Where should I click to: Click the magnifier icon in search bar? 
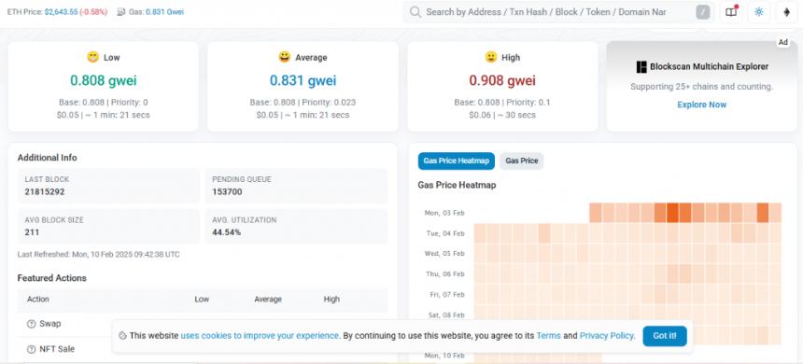(x=416, y=12)
